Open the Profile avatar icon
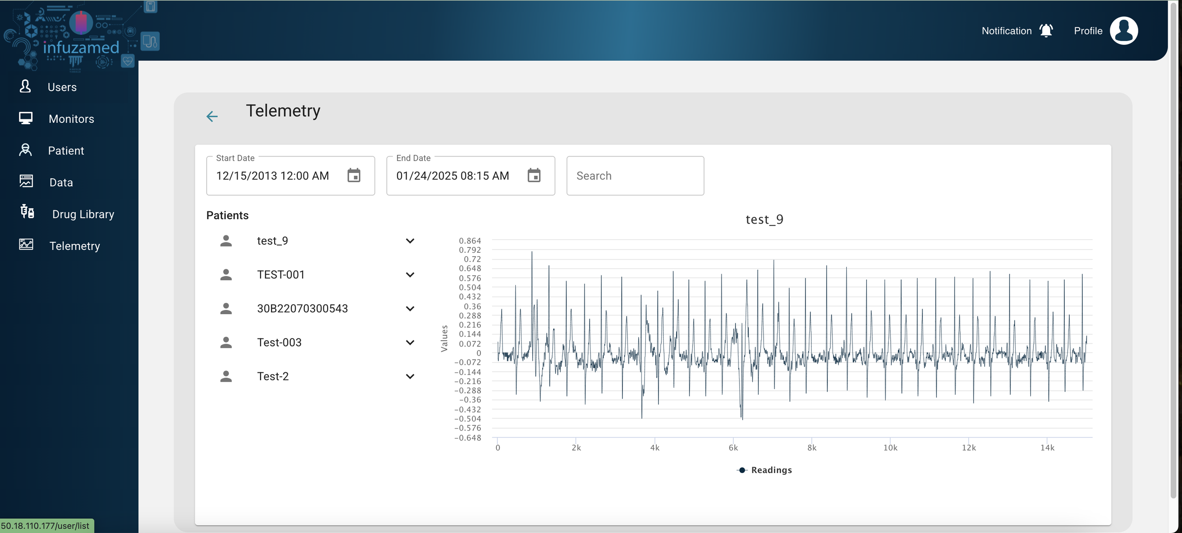This screenshot has height=533, width=1182. (1124, 30)
